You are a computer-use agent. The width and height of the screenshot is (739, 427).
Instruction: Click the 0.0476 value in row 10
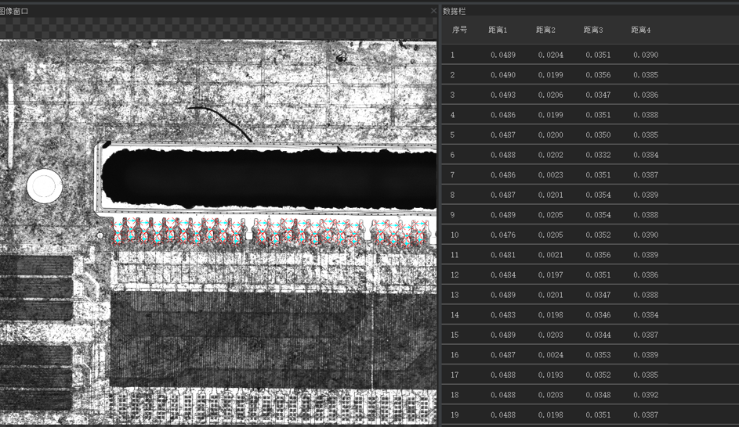coord(502,235)
